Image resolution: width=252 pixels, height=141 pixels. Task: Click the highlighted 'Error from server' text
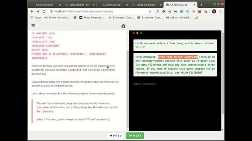[x=178, y=57]
